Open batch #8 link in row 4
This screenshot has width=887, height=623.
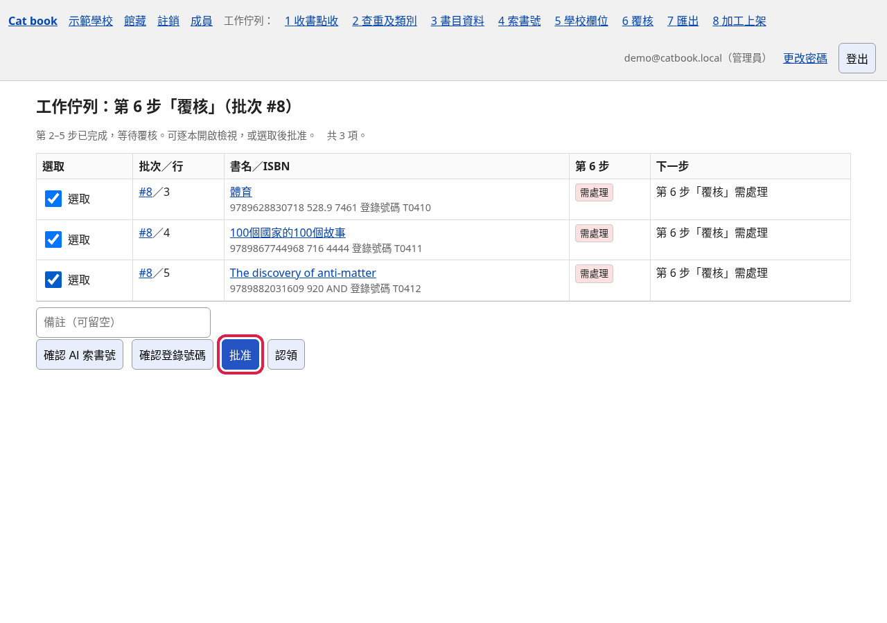pos(146,233)
